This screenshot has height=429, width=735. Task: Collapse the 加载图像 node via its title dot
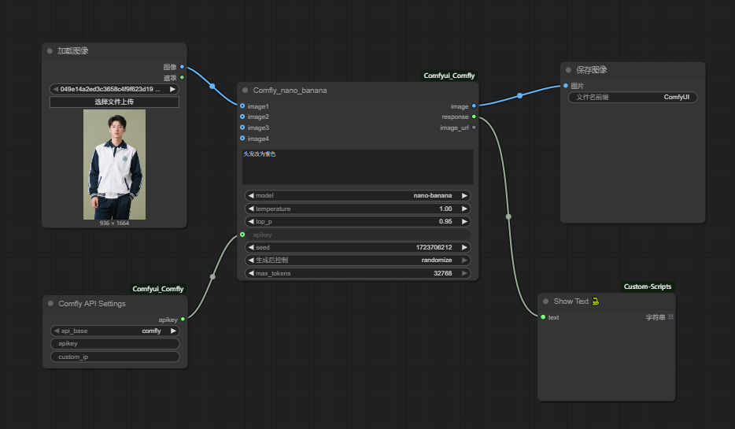50,51
